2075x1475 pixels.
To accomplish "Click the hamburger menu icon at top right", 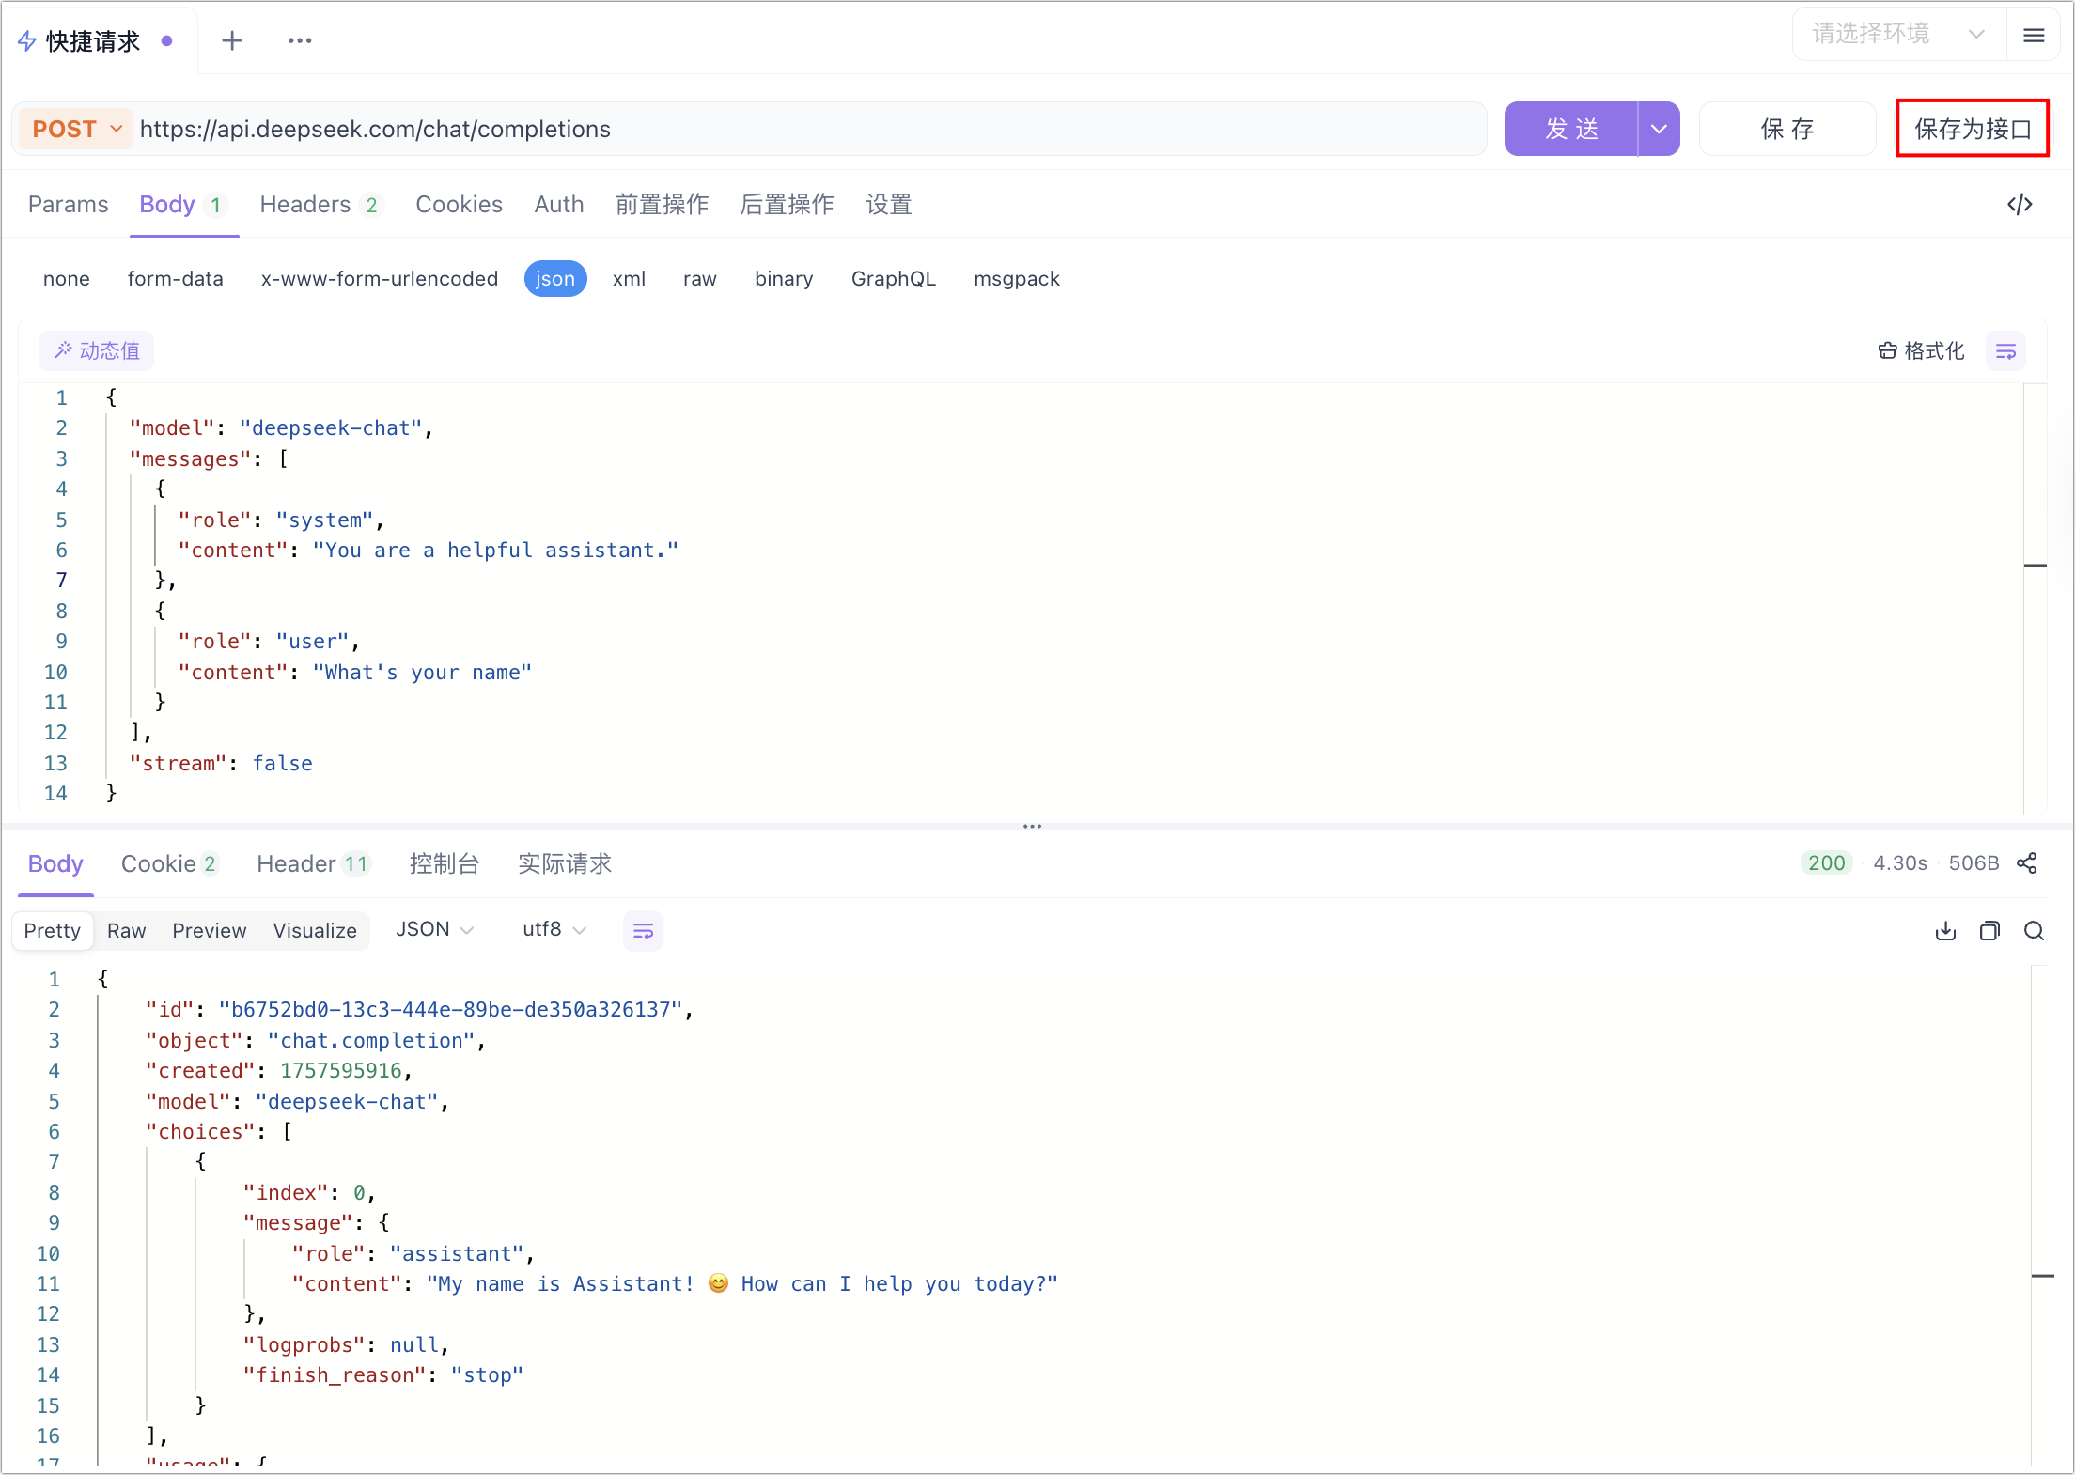I will point(2034,36).
